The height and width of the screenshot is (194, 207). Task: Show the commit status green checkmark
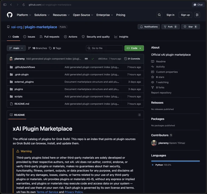click(x=93, y=59)
